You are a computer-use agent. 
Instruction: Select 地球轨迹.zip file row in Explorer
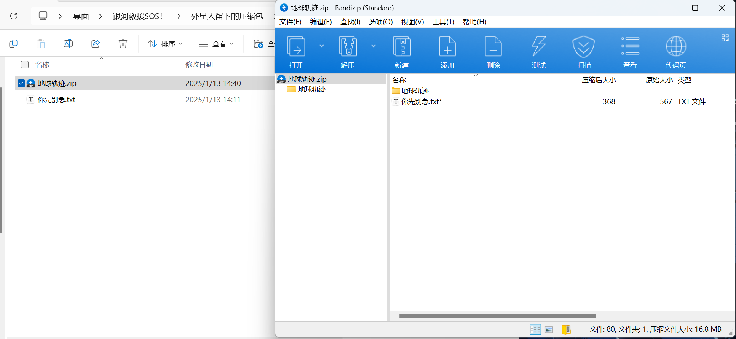click(x=145, y=83)
